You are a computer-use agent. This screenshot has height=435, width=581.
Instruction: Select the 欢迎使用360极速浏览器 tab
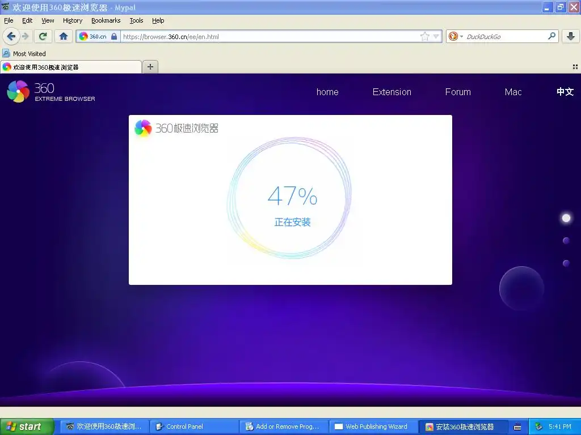tap(71, 67)
